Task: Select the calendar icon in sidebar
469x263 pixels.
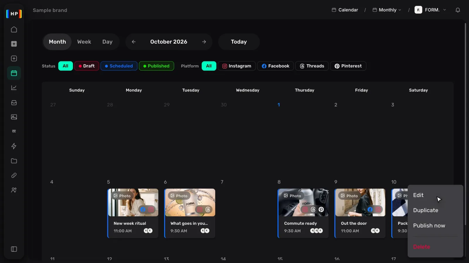Action: coord(14,73)
